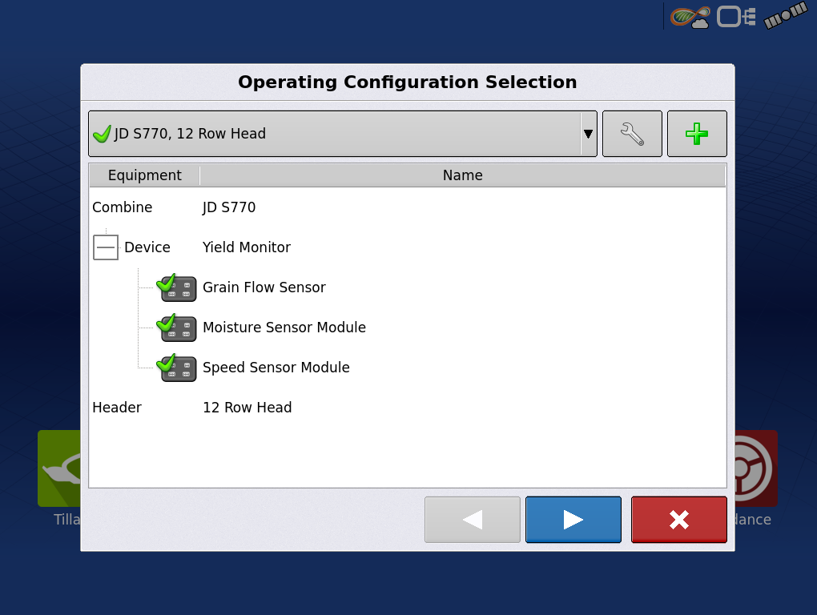Open the AgFiniti cloud status icon

pyautogui.click(x=690, y=17)
